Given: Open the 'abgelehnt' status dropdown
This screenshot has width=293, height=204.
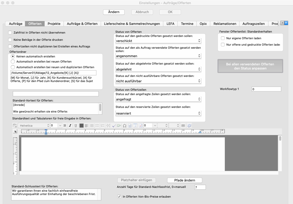Looking at the screenshot, I should pyautogui.click(x=158, y=69).
